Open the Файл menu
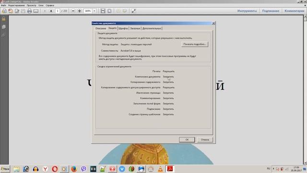This screenshot has width=307, height=173. pos(3,5)
